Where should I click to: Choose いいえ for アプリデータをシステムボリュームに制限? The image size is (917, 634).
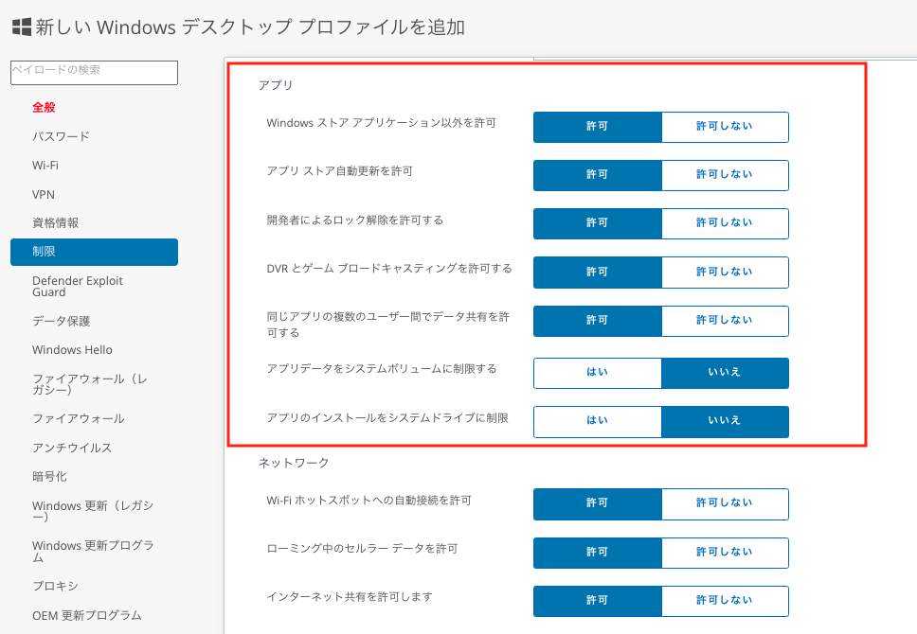[725, 373]
